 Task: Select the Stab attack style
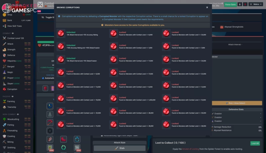119,148
